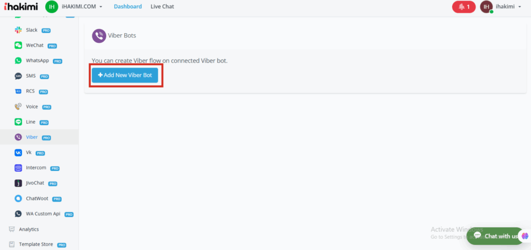531x250 pixels.
Task: Click the WeChat icon in sidebar
Action: tap(18, 46)
